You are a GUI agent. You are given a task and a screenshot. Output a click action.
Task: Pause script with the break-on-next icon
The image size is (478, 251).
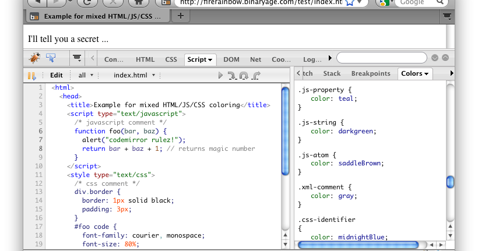click(x=31, y=76)
